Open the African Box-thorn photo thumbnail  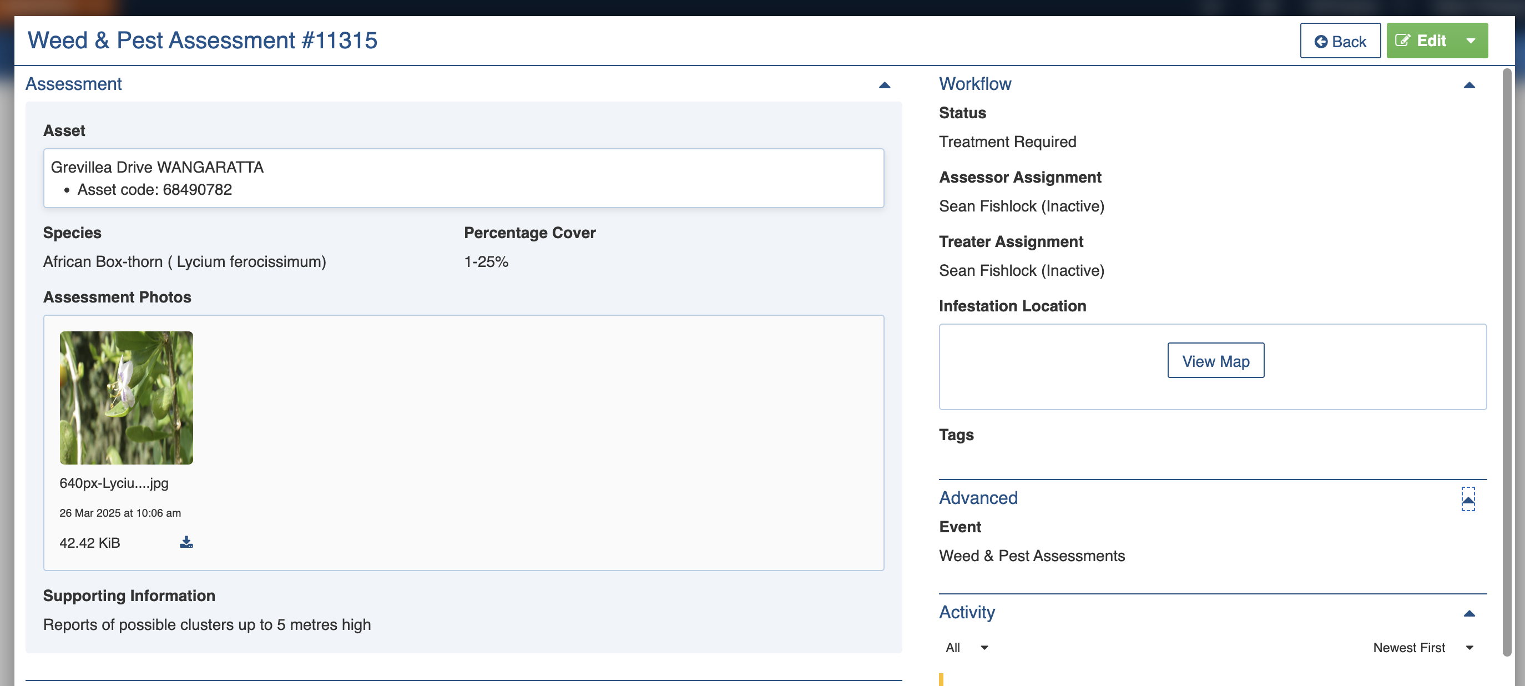[x=126, y=398]
